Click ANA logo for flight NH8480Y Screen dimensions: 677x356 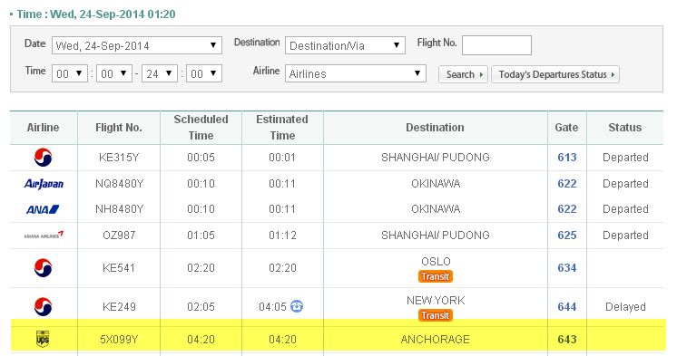(43, 209)
